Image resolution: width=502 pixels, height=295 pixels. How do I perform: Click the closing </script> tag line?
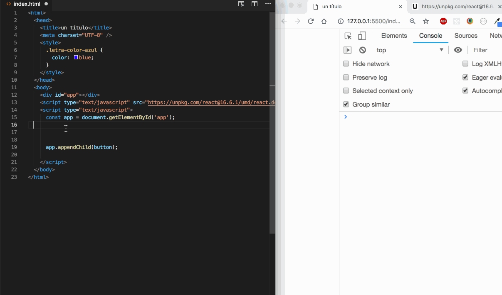coord(53,162)
